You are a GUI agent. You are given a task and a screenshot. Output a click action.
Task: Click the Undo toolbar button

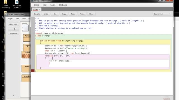(46, 14)
